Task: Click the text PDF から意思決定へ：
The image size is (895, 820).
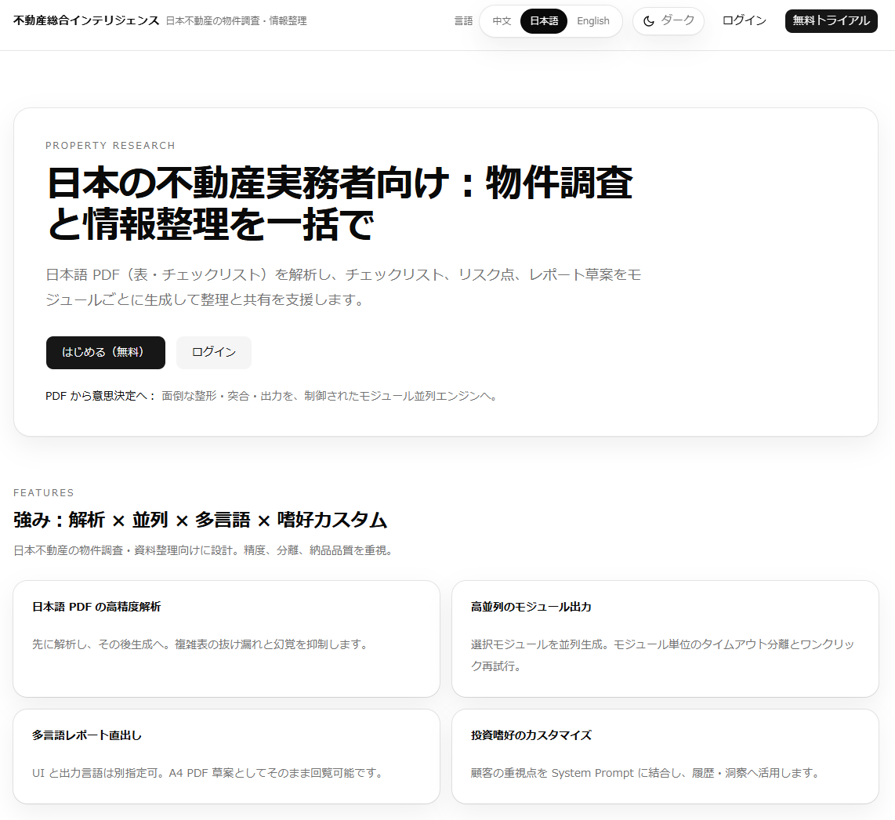Action: [x=100, y=396]
